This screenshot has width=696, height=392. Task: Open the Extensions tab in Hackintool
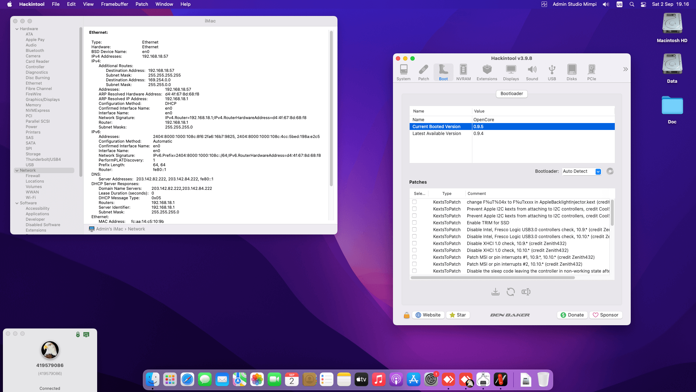[x=487, y=72]
